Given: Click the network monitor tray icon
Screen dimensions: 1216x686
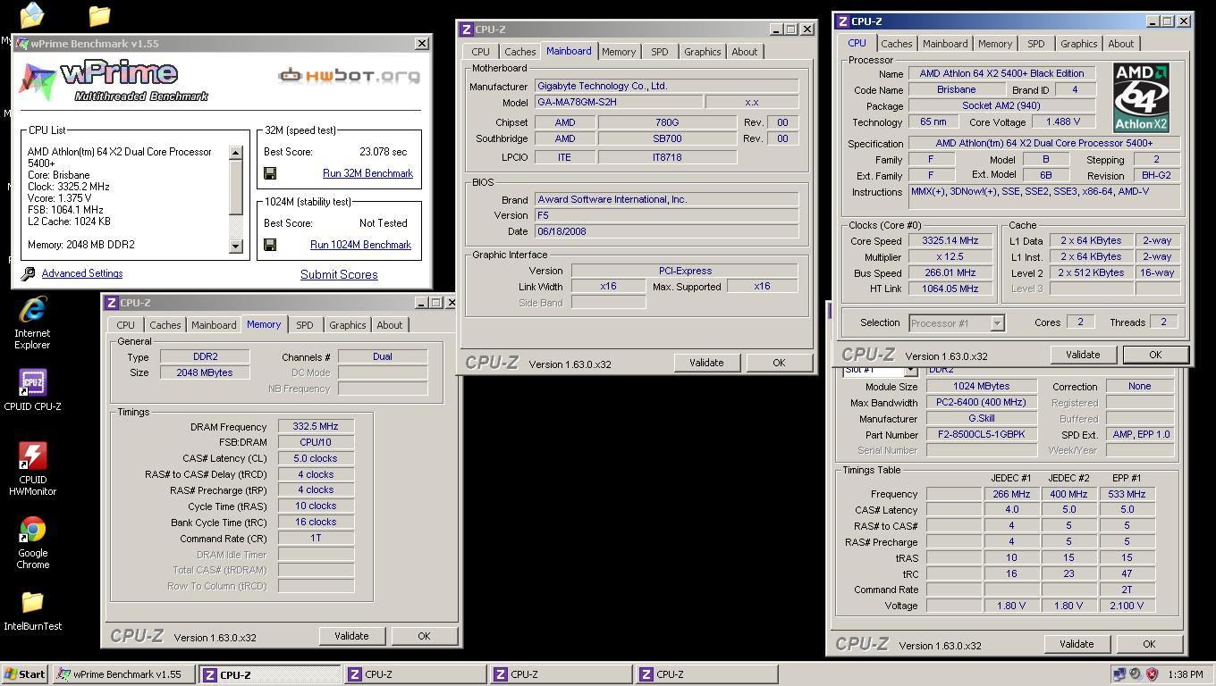Looking at the screenshot, I should click(x=1119, y=674).
